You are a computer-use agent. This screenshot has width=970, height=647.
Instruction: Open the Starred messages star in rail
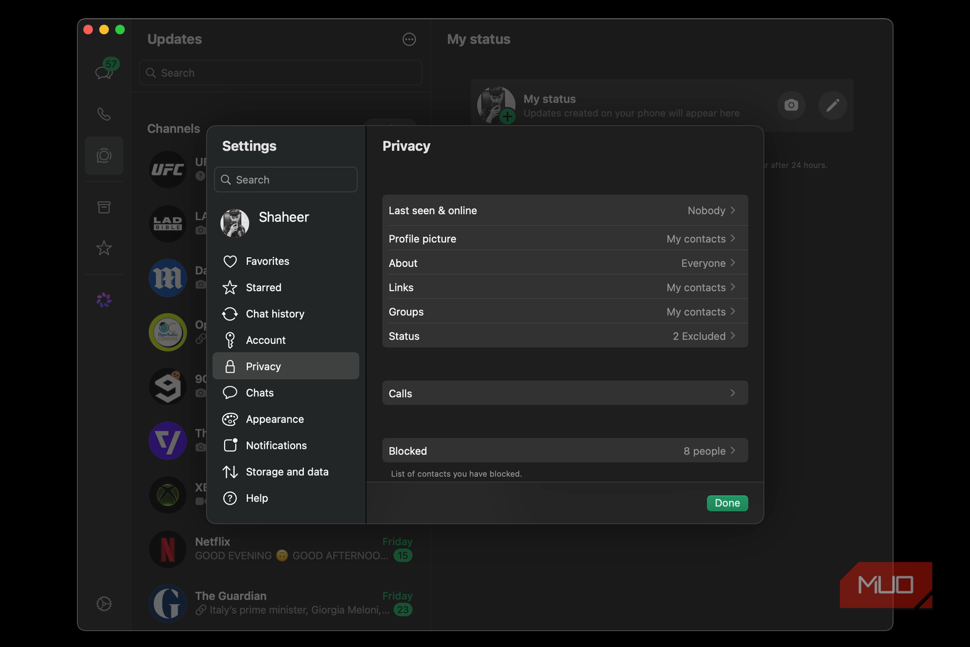(x=104, y=248)
